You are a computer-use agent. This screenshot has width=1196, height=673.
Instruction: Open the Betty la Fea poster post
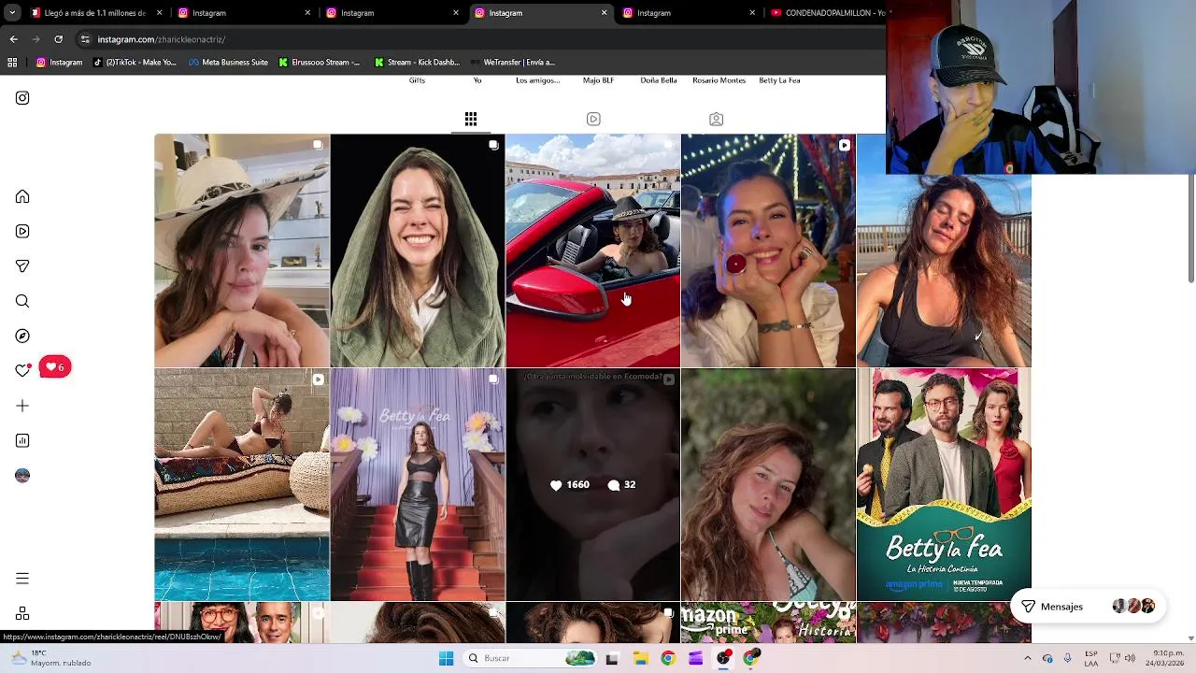click(944, 484)
